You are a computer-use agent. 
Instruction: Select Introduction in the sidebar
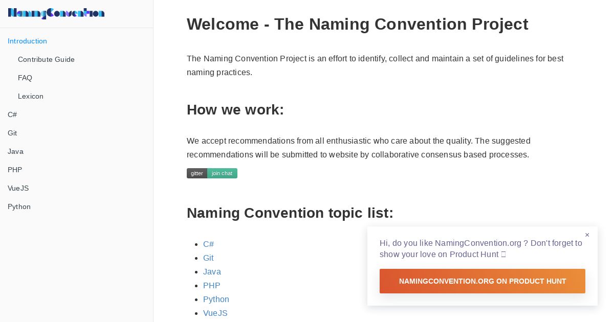pos(27,41)
